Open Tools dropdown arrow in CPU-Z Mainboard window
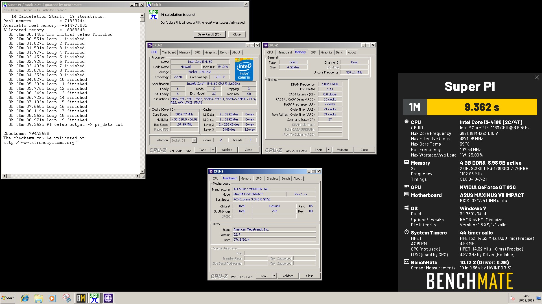This screenshot has width=542, height=304. (x=274, y=276)
